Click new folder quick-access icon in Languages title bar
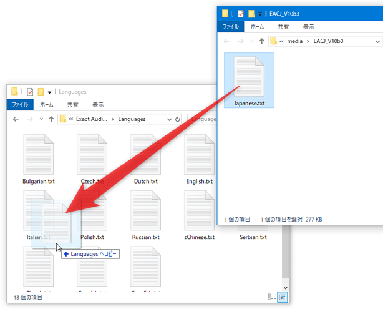 pyautogui.click(x=41, y=92)
